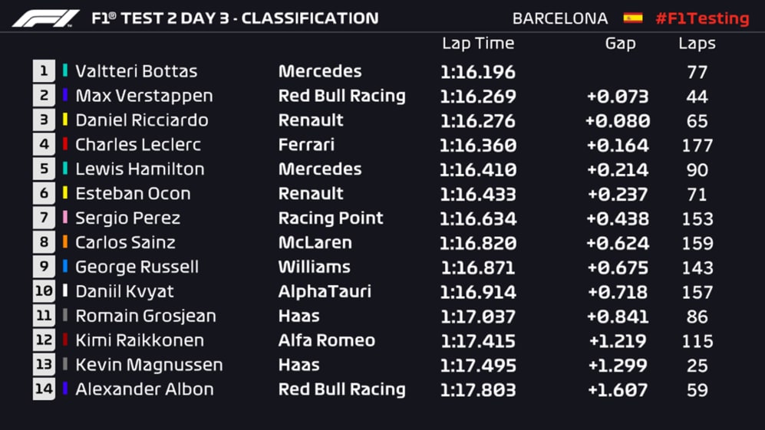Image resolution: width=765 pixels, height=430 pixels.
Task: Open the #F1Testing hashtag
Action: 702,18
